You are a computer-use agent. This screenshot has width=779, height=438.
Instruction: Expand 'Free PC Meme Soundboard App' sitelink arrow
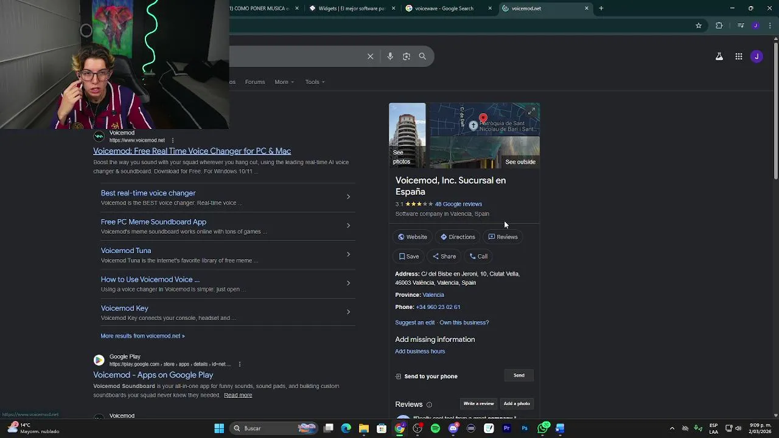348,225
